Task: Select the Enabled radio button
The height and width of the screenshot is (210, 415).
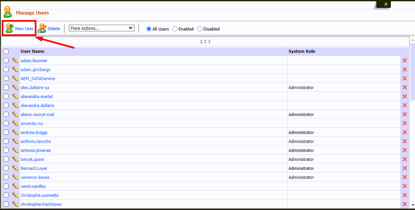Action: (x=175, y=29)
